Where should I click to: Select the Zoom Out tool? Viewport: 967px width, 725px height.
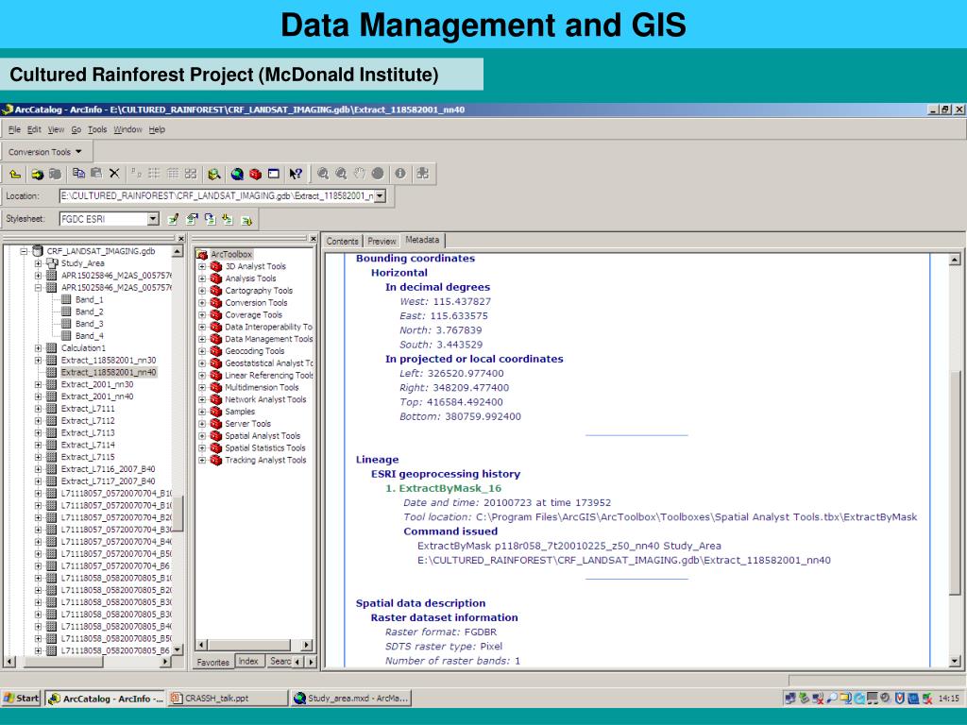pyautogui.click(x=341, y=174)
